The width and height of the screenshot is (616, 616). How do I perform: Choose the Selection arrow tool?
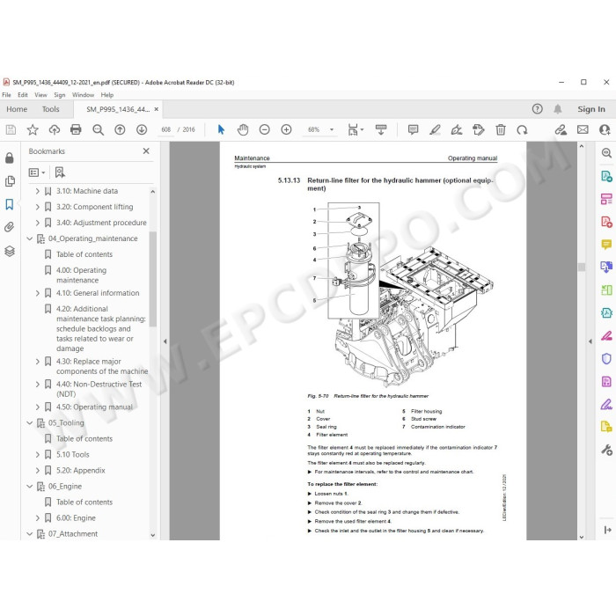(x=221, y=129)
